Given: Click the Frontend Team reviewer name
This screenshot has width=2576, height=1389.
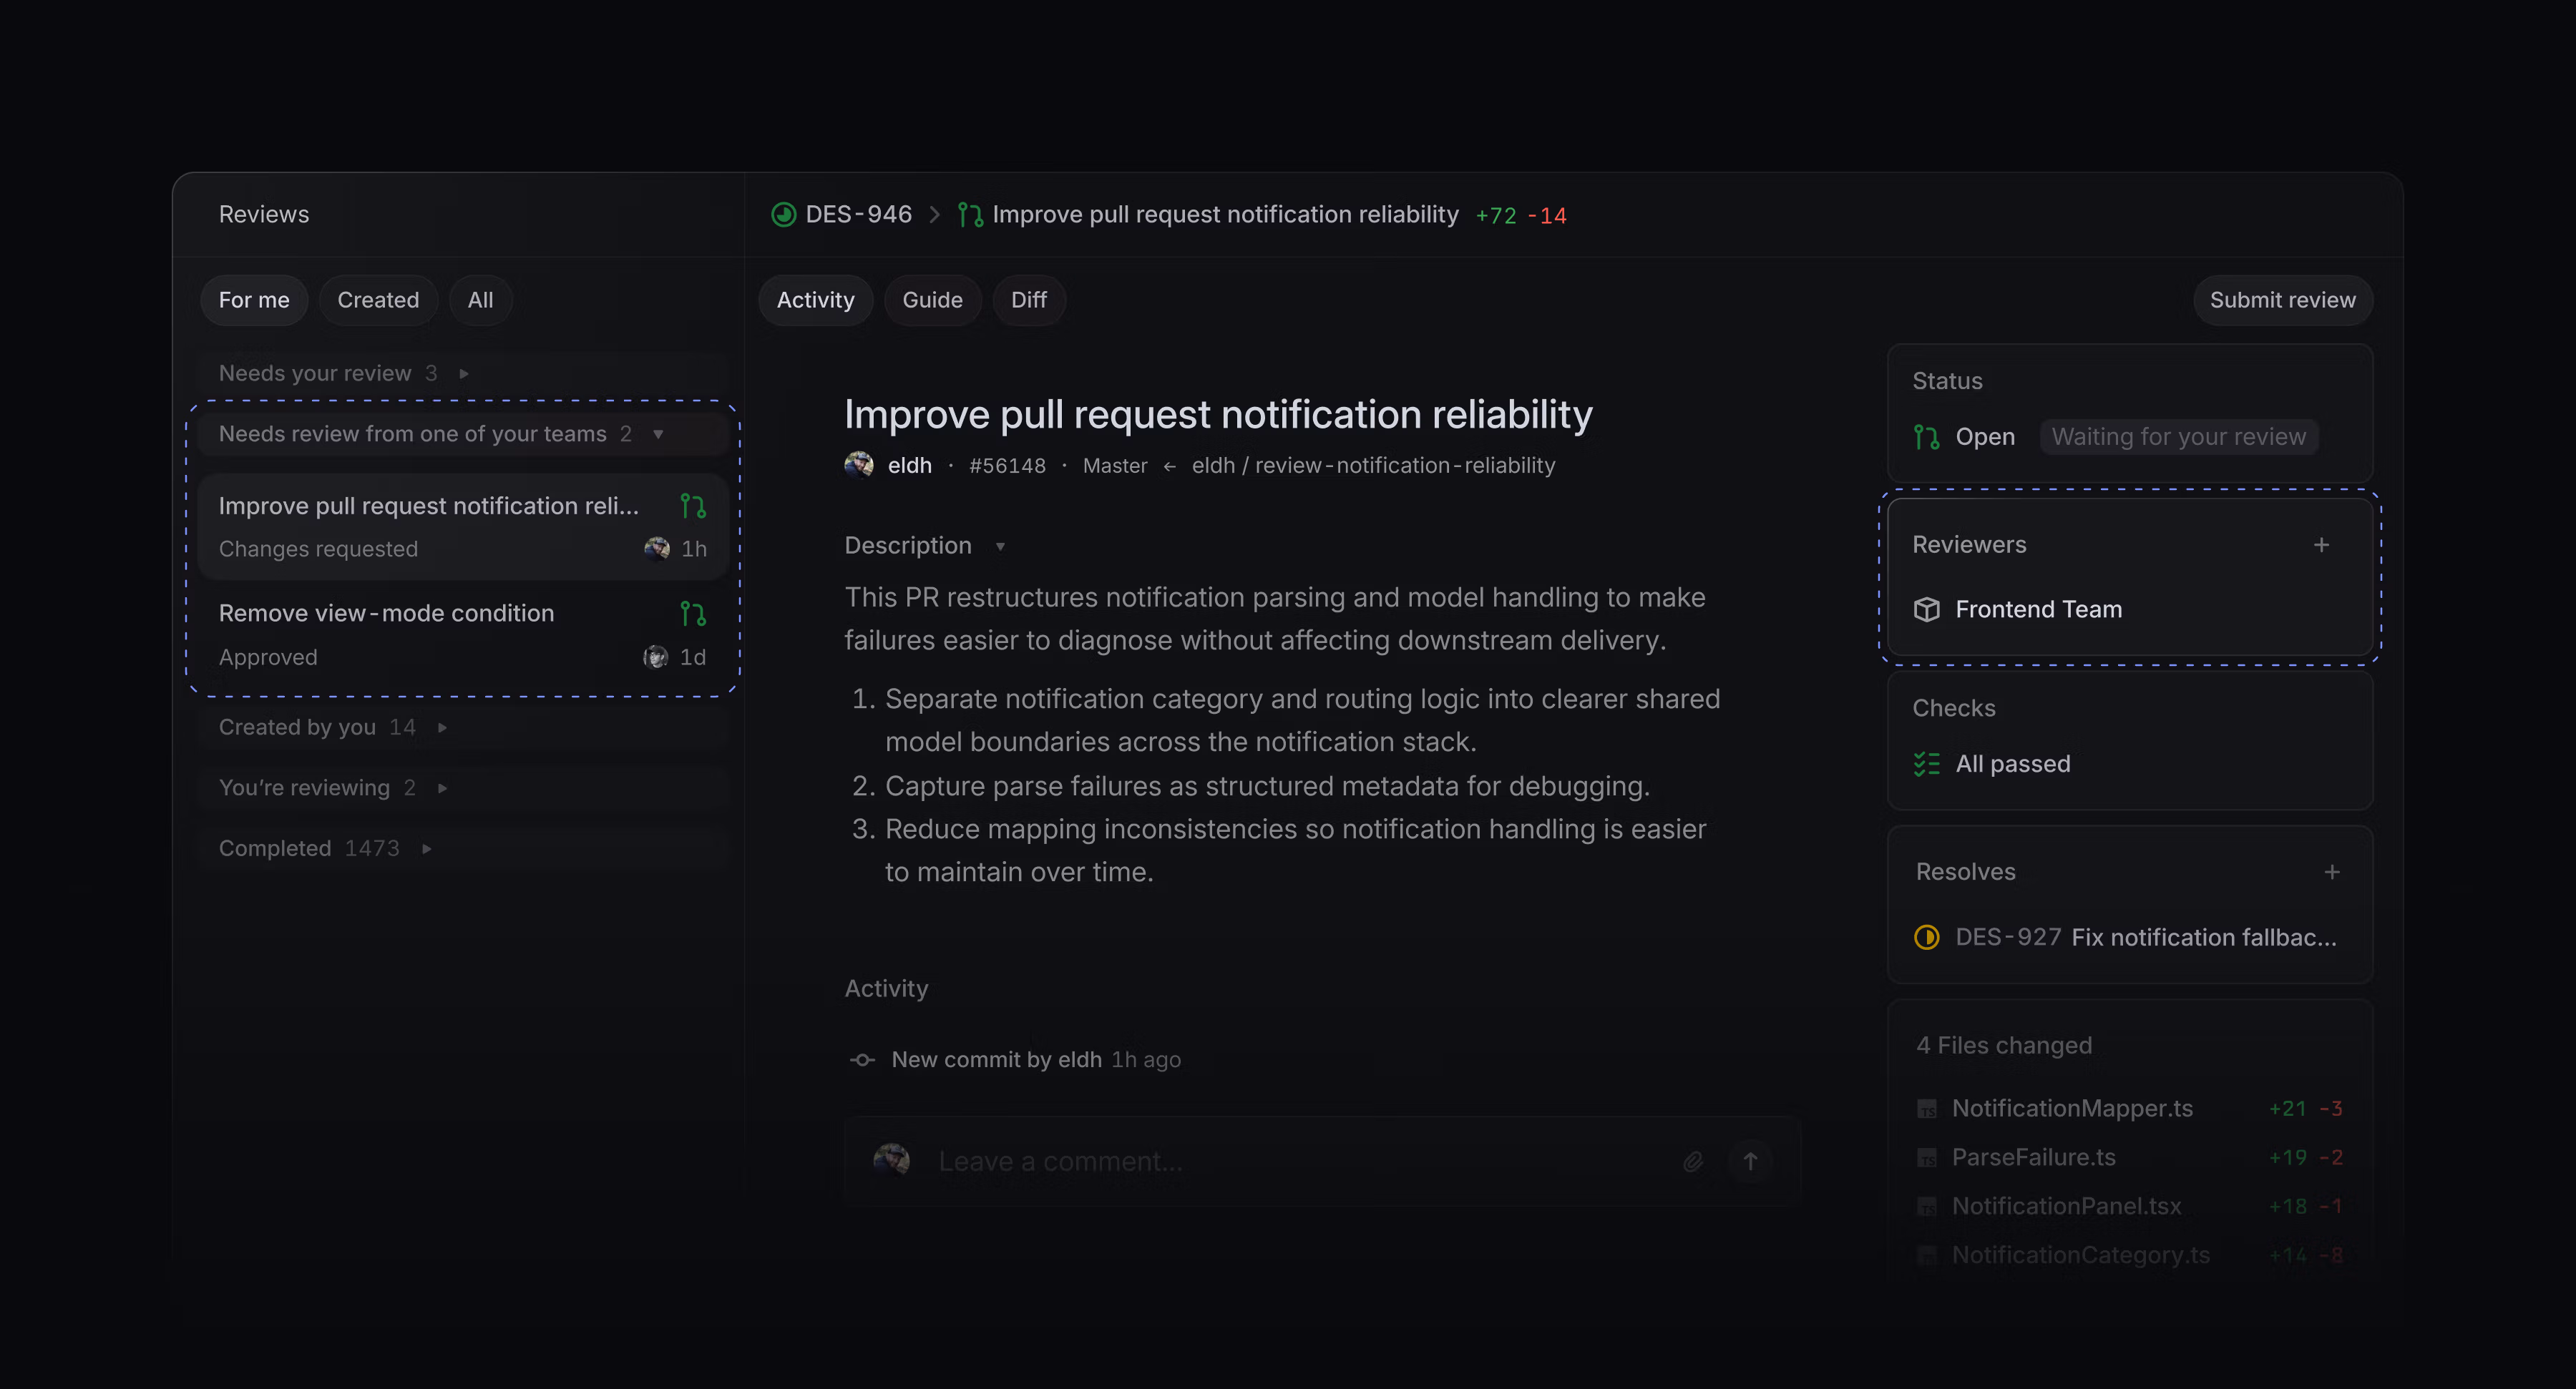Looking at the screenshot, I should coord(2038,609).
